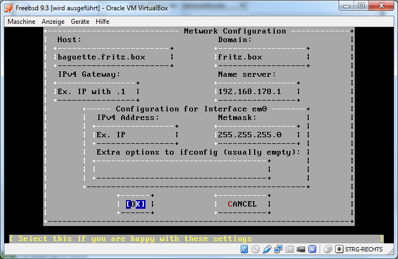Click the 'Network Configuration' dialog title
This screenshot has height=259, width=398.
[x=235, y=31]
